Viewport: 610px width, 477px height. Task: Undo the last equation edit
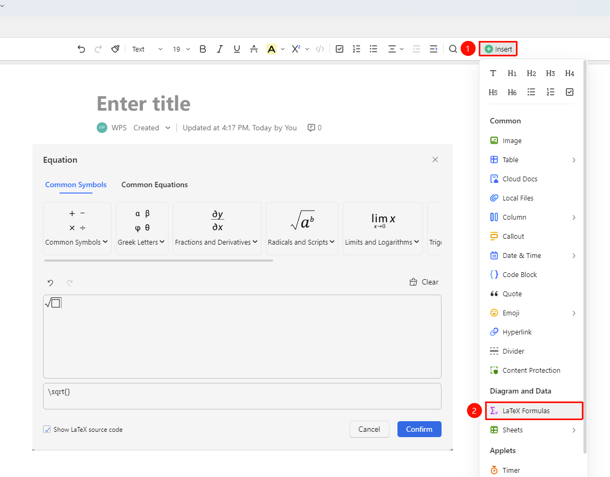[50, 283]
